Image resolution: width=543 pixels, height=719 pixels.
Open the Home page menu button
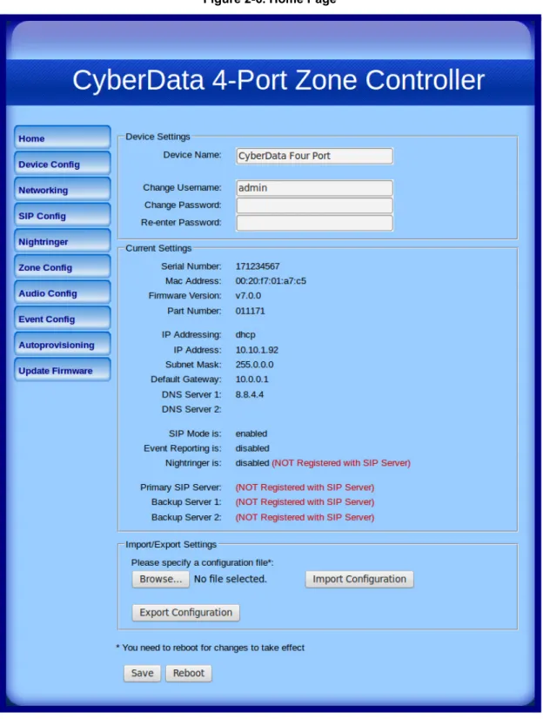pos(63,138)
